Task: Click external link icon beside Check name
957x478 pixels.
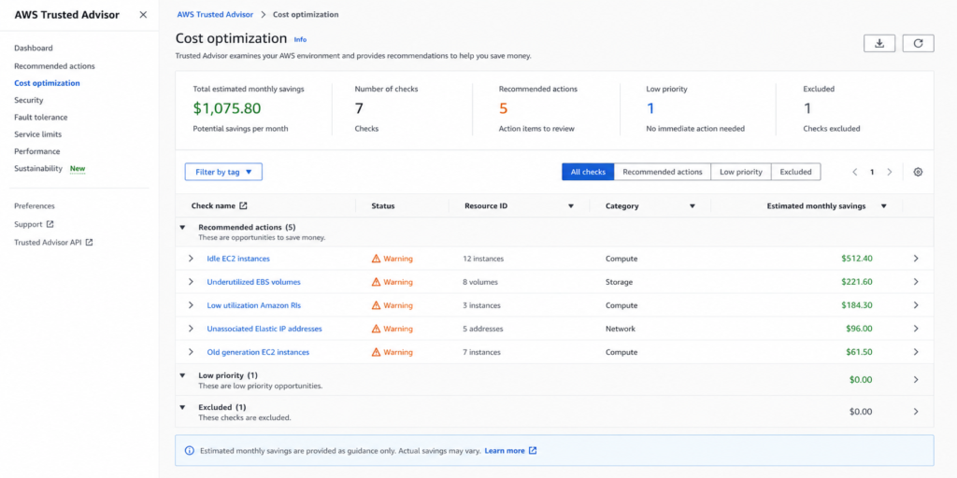Action: 244,206
